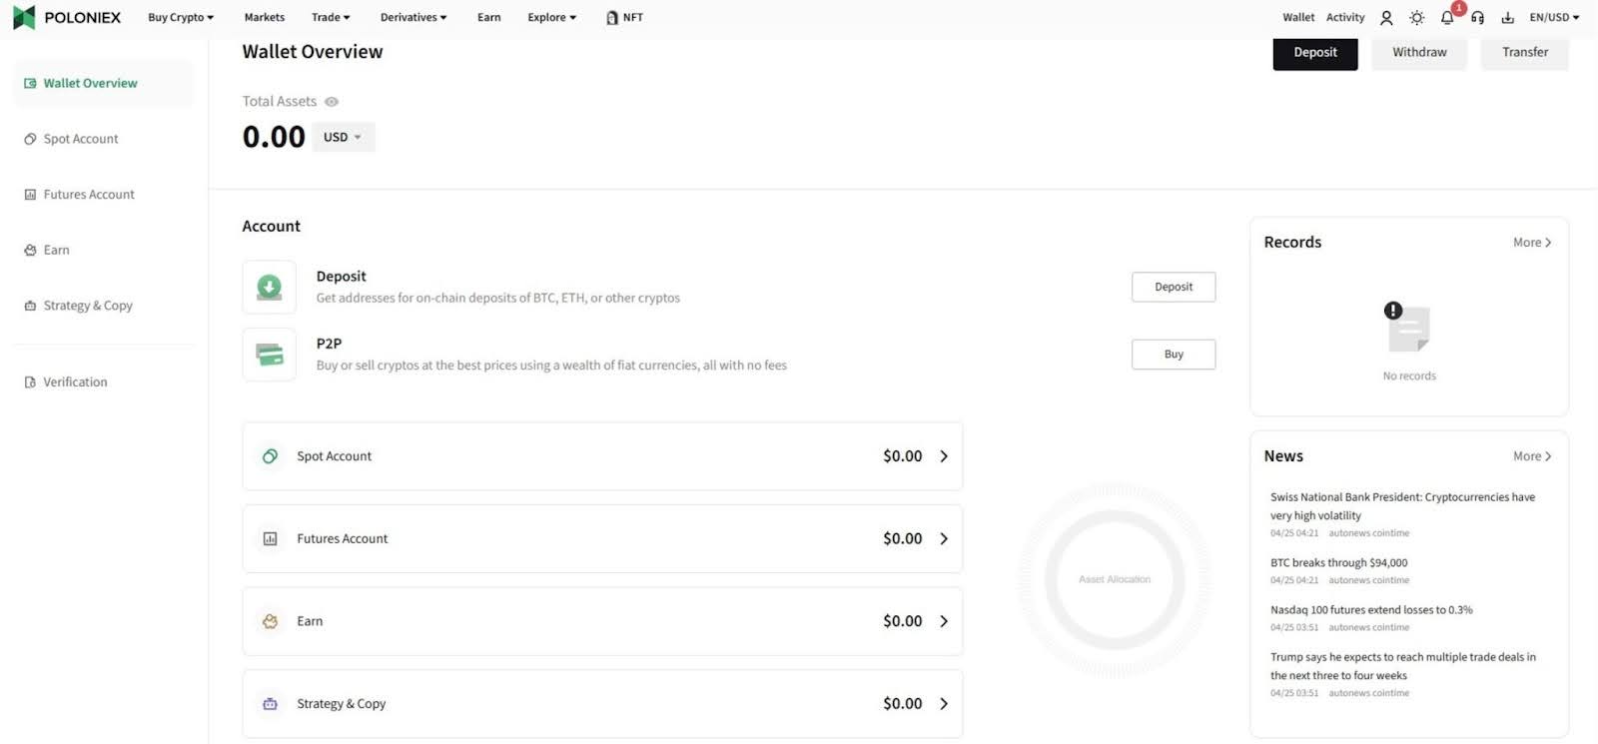Open Wallet in top-right navigation
Screen dimensions: 1598x744
coord(1298,18)
